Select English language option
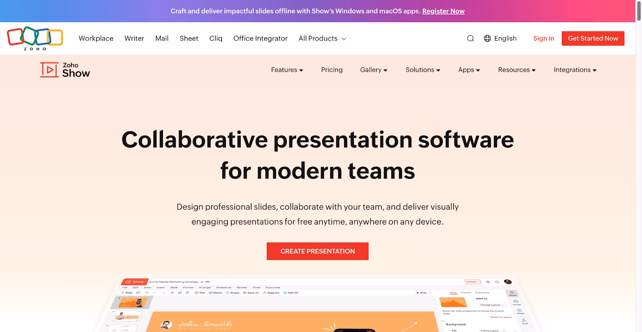642x332 pixels. [x=505, y=38]
